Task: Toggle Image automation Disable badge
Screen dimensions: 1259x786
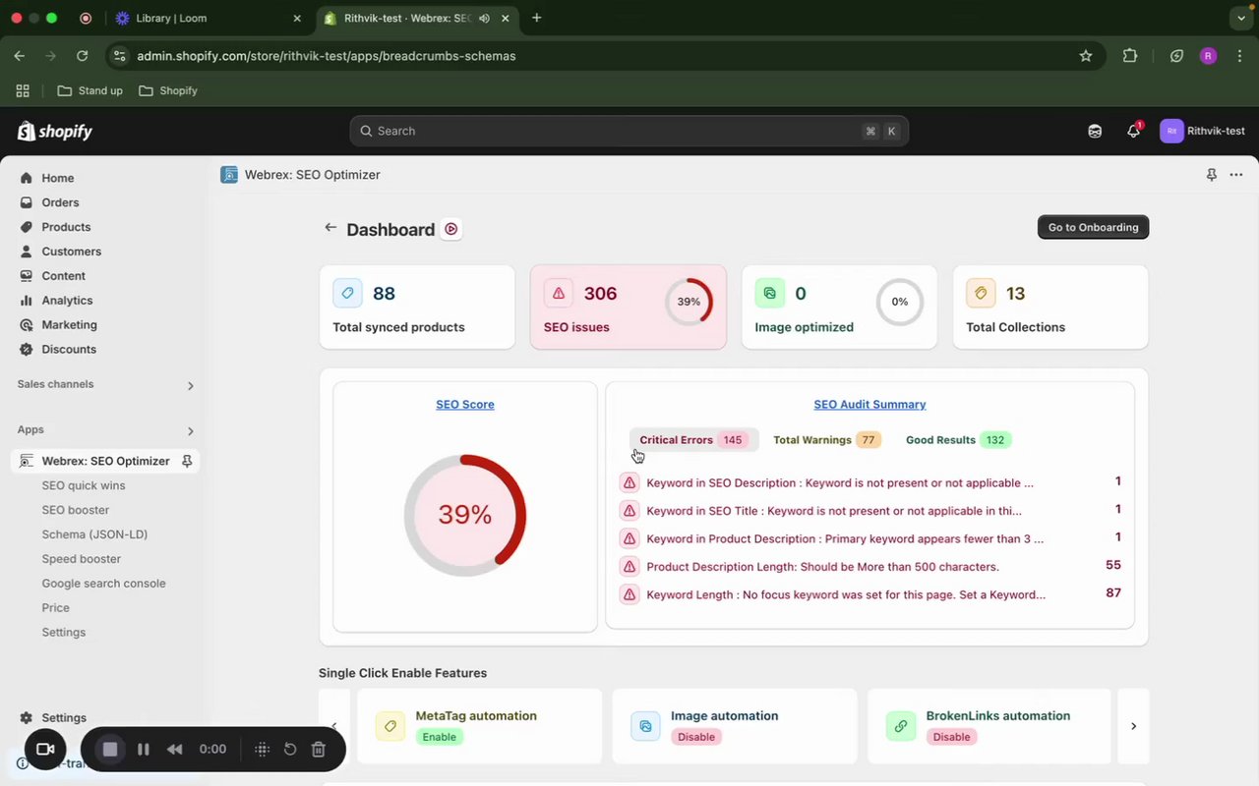Action: pyautogui.click(x=696, y=737)
